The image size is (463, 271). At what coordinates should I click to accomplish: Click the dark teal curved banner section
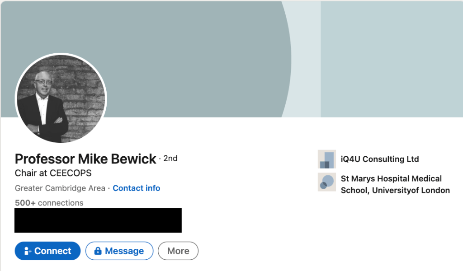181,54
